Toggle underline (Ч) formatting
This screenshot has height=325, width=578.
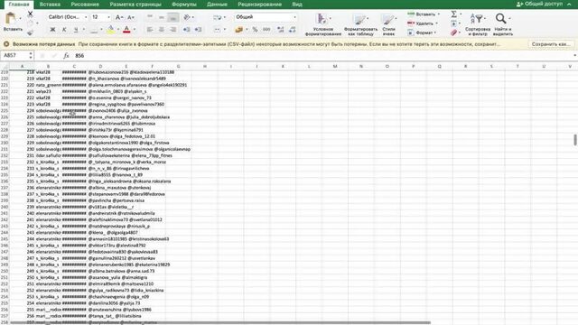(x=76, y=30)
